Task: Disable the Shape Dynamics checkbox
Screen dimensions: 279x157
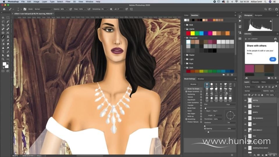Action: click(186, 91)
